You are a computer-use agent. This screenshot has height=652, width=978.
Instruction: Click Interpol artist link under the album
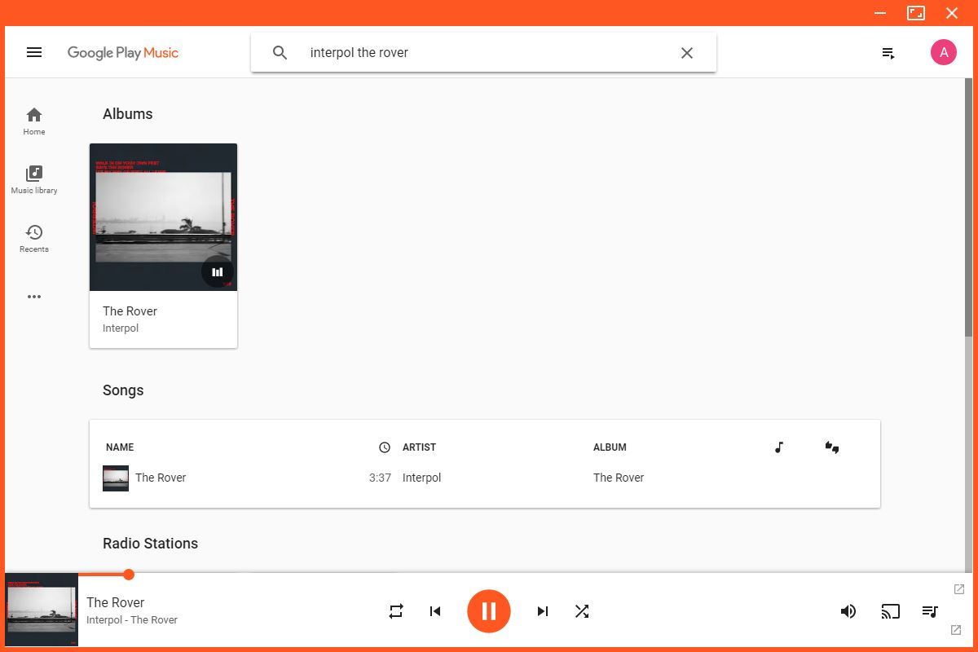pos(121,328)
